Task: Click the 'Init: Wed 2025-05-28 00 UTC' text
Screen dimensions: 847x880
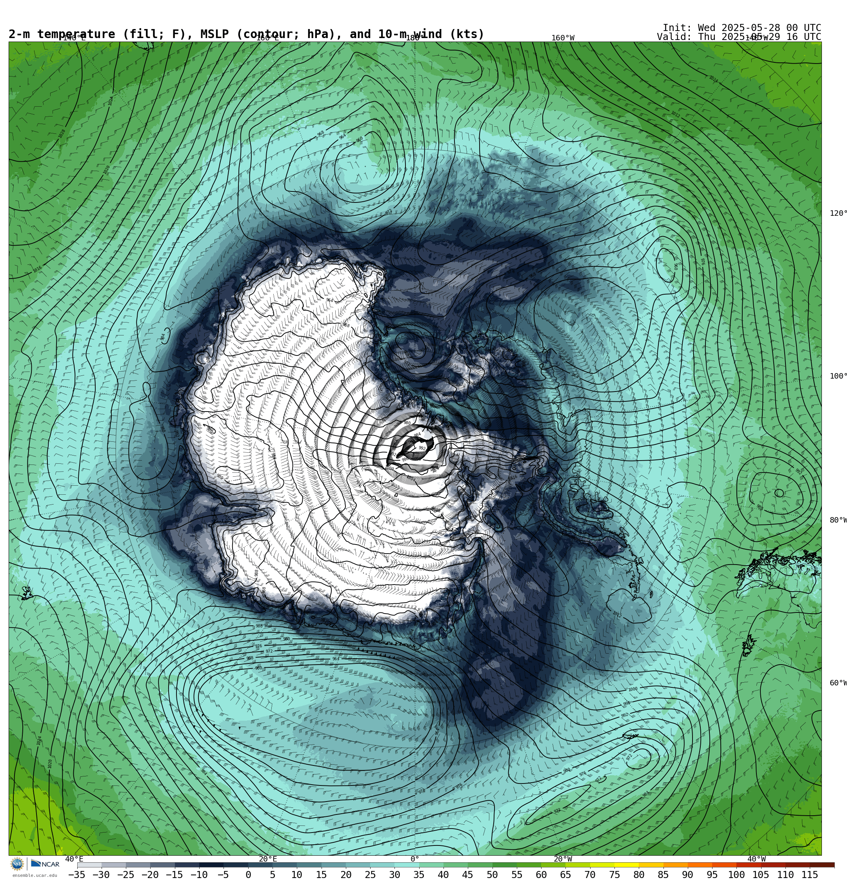Action: (742, 28)
